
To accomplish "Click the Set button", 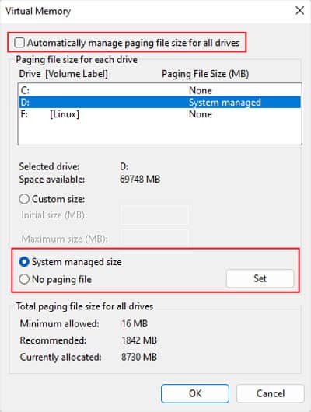I will [260, 278].
